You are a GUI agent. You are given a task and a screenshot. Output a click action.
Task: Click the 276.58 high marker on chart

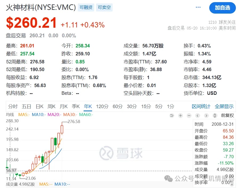point(74,122)
